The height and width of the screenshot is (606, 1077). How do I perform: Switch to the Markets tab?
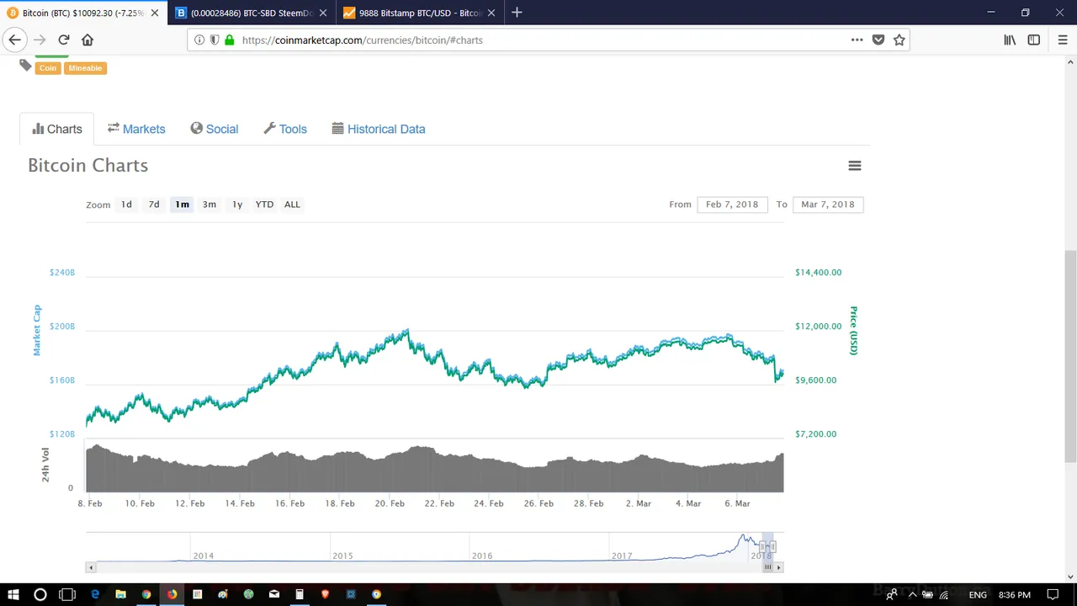coord(136,129)
